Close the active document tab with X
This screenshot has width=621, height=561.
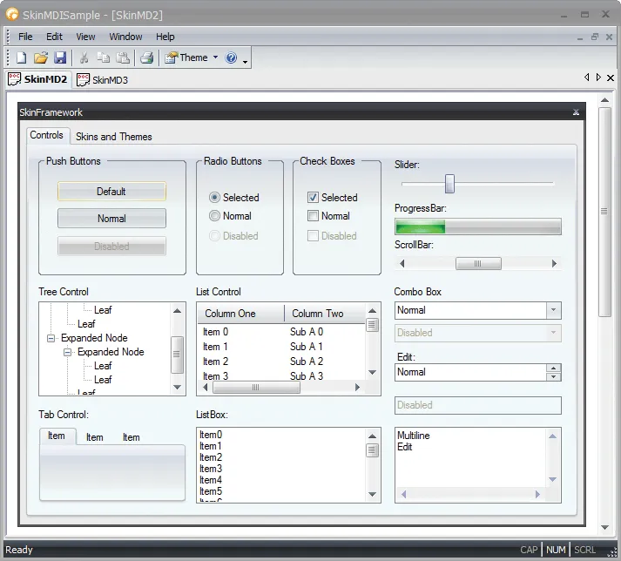(611, 78)
